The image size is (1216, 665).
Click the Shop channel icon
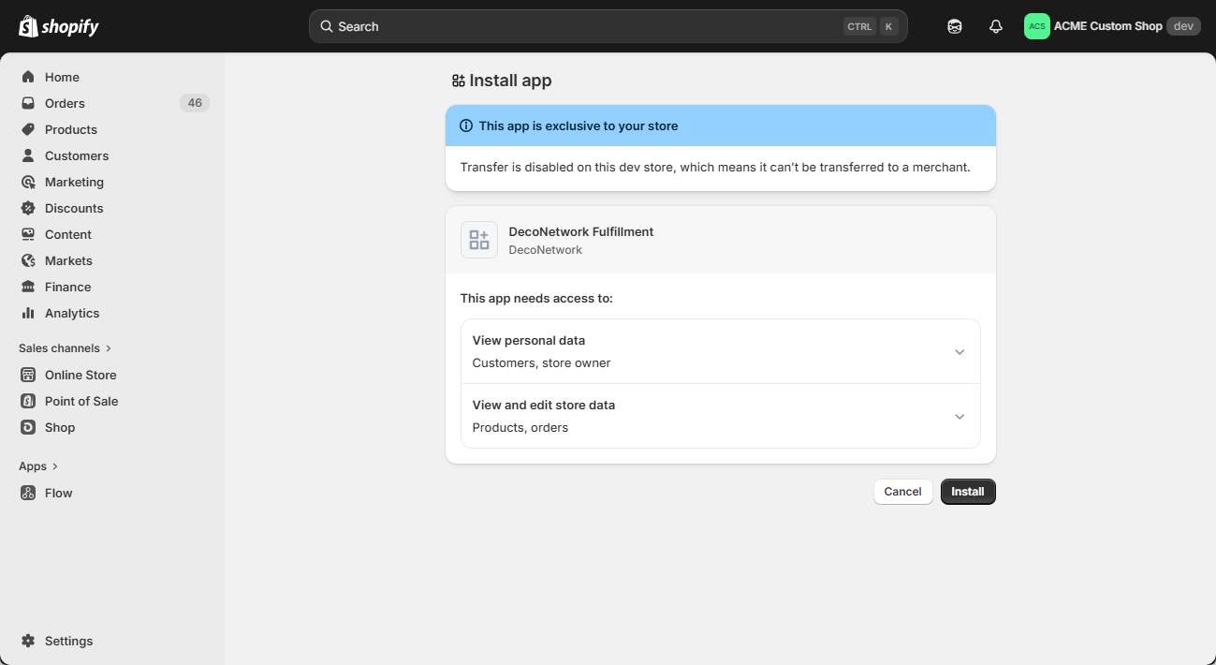28,427
